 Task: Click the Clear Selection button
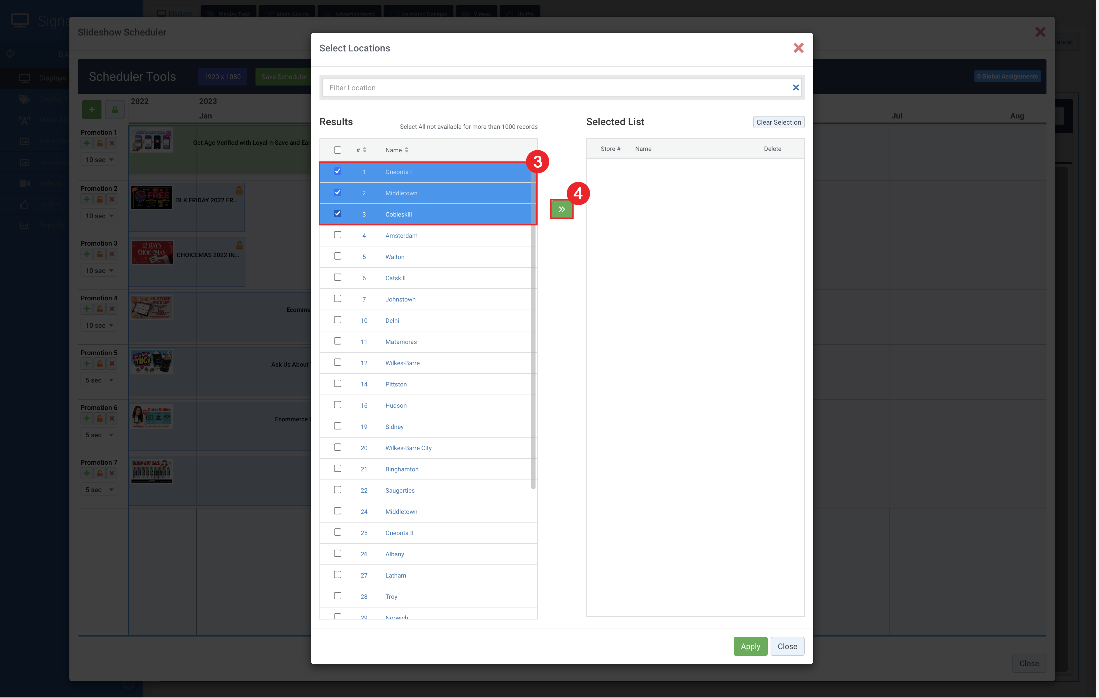pyautogui.click(x=779, y=122)
